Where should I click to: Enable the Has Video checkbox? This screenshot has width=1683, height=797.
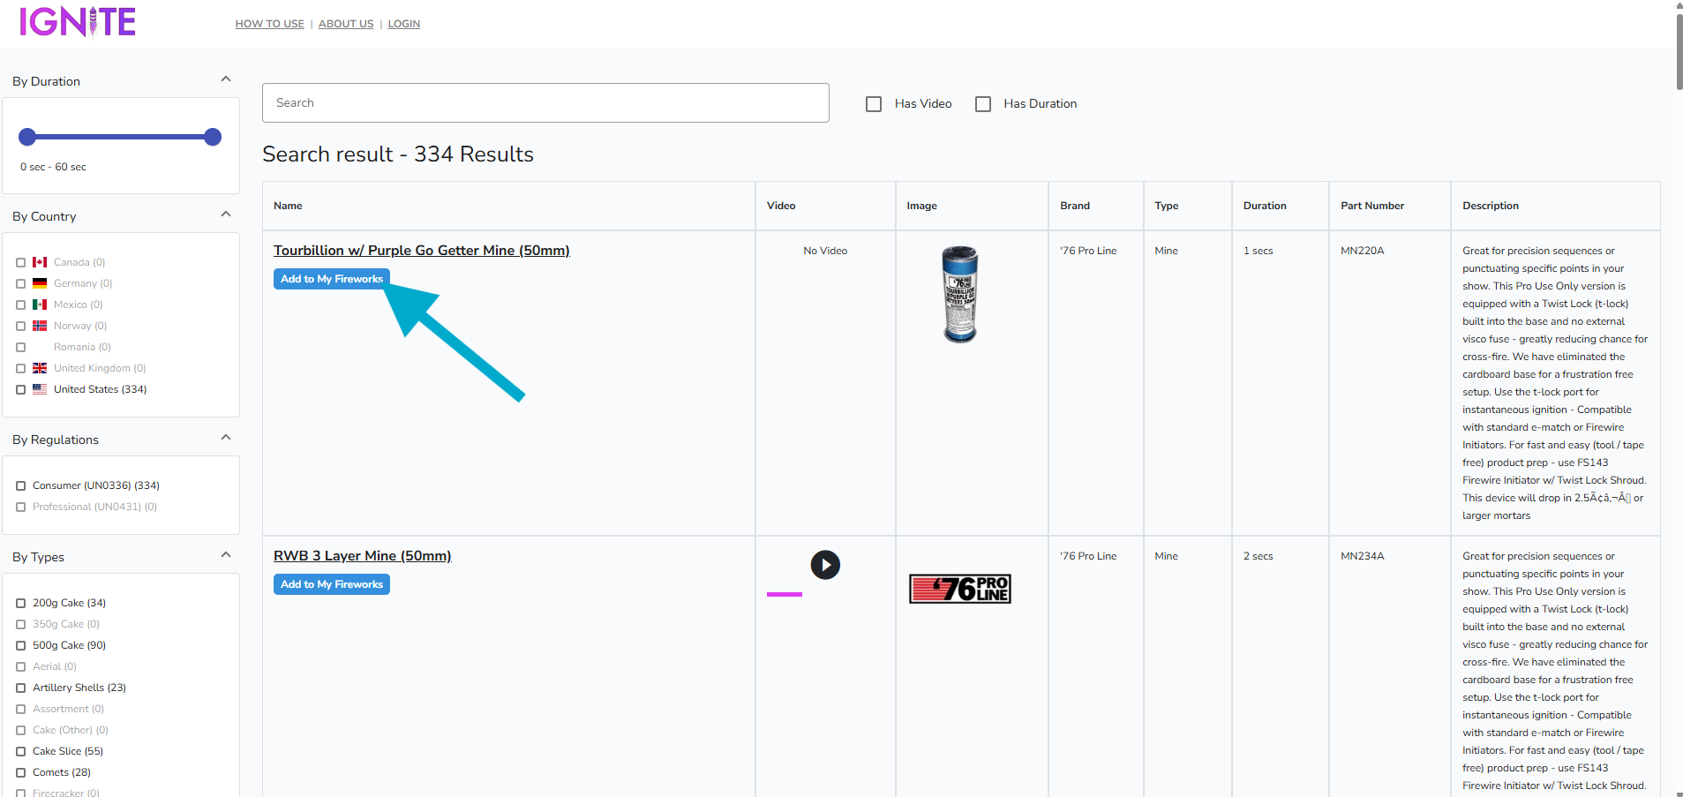click(x=874, y=104)
